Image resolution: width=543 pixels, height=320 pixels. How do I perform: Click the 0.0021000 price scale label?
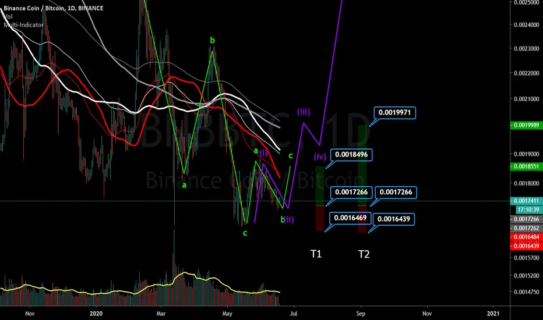pos(526,99)
